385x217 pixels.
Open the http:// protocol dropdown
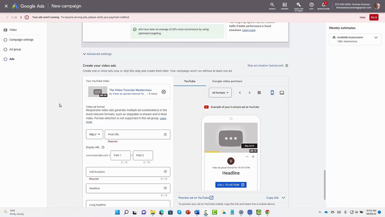click(x=95, y=134)
